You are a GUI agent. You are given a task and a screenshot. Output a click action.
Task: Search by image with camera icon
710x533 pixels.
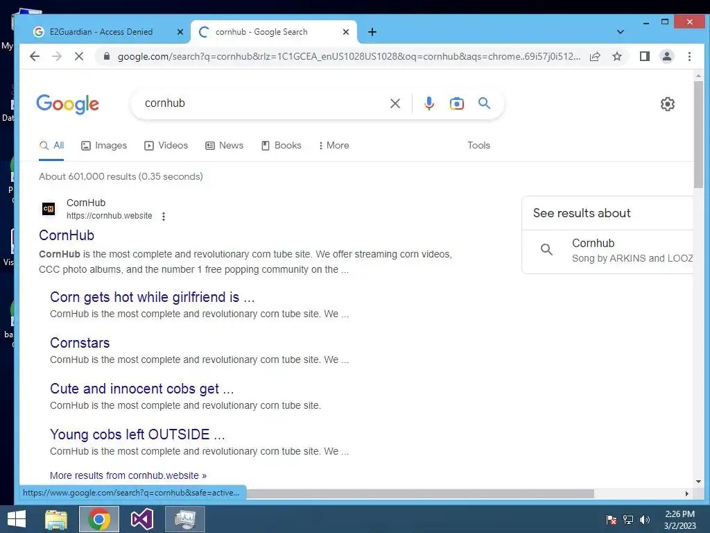pyautogui.click(x=456, y=103)
